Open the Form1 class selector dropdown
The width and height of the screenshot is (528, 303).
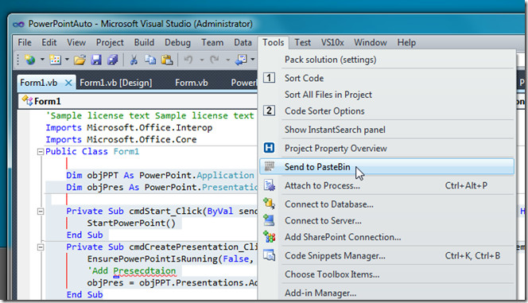[138, 101]
